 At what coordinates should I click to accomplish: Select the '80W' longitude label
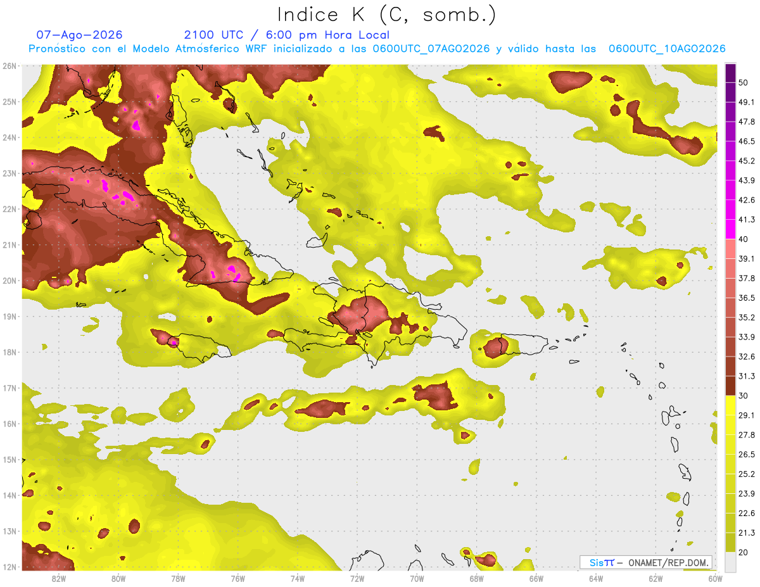(x=118, y=578)
